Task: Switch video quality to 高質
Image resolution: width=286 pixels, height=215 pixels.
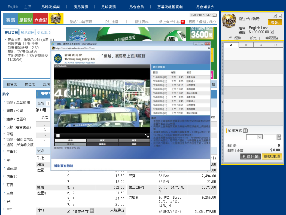Action: (x=102, y=140)
